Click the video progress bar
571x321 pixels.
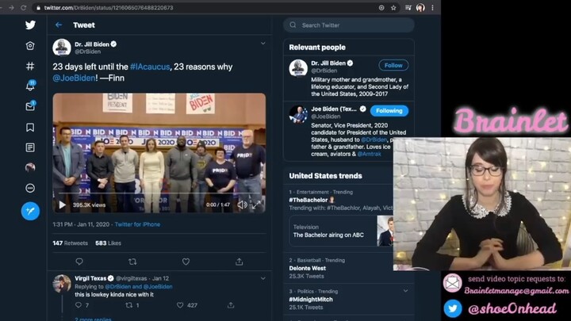coord(159,193)
